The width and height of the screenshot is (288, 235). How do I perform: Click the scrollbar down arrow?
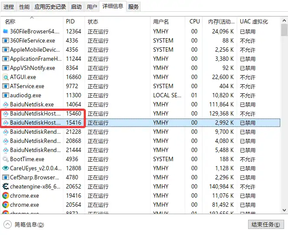coord(284,210)
